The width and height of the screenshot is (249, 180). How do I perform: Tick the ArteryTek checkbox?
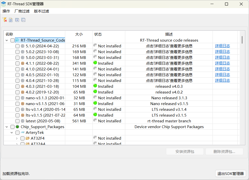pyautogui.click(x=17, y=133)
